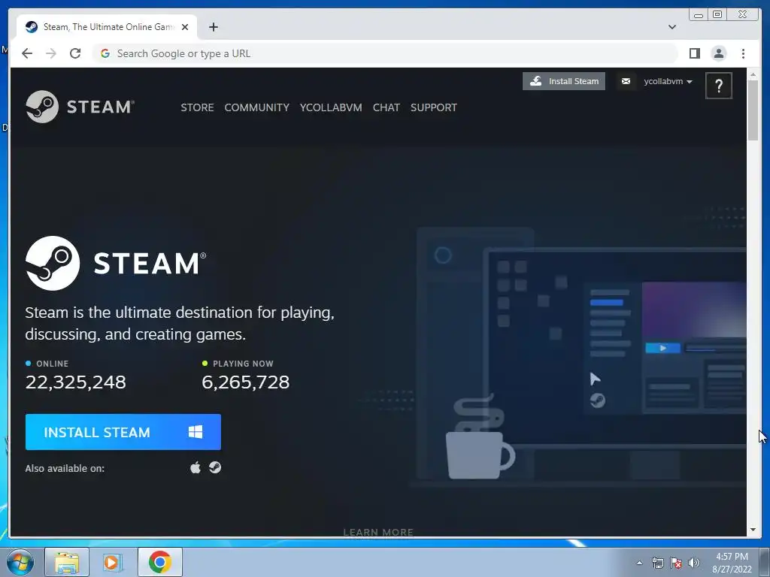The height and width of the screenshot is (577, 770).
Task: Click the network tray icon
Action: click(x=657, y=563)
